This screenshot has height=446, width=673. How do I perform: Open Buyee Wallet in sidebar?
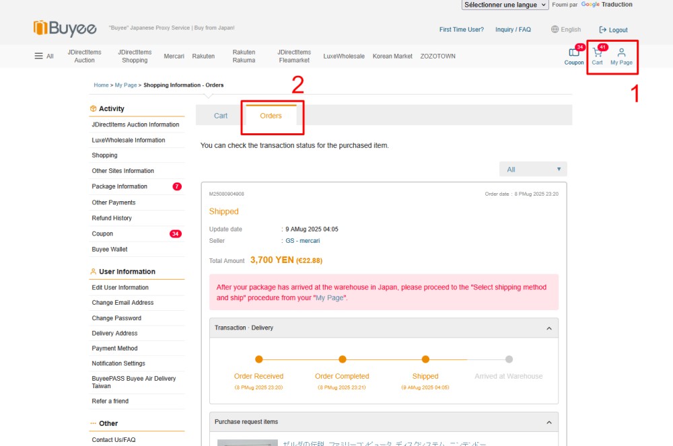click(110, 249)
